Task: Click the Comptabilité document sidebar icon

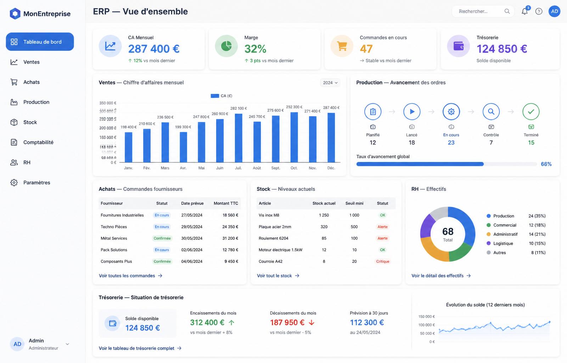Action: (14, 143)
